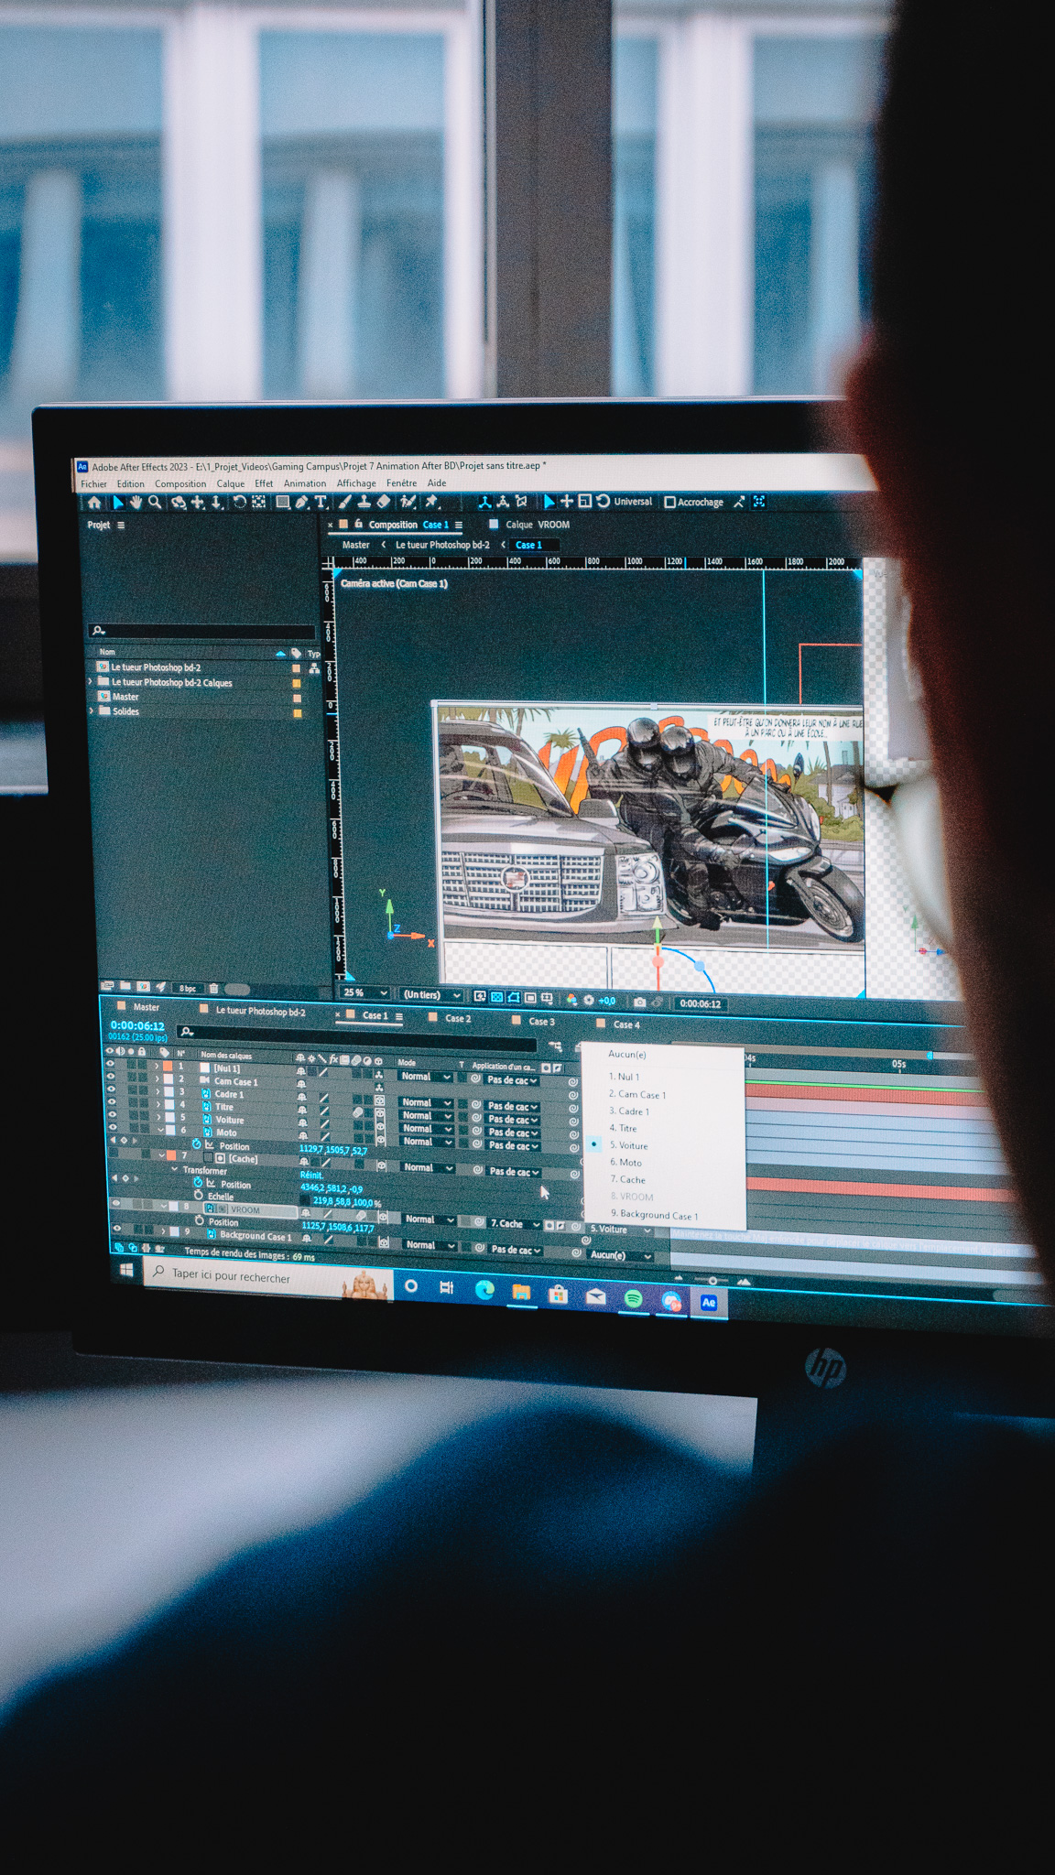Select the Selection arrow tool
Screen dimensions: 1055x1875
tap(117, 503)
